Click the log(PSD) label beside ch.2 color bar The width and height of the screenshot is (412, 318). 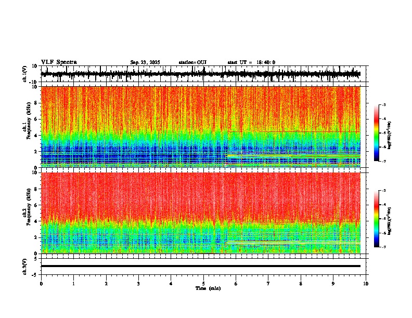[390, 221]
